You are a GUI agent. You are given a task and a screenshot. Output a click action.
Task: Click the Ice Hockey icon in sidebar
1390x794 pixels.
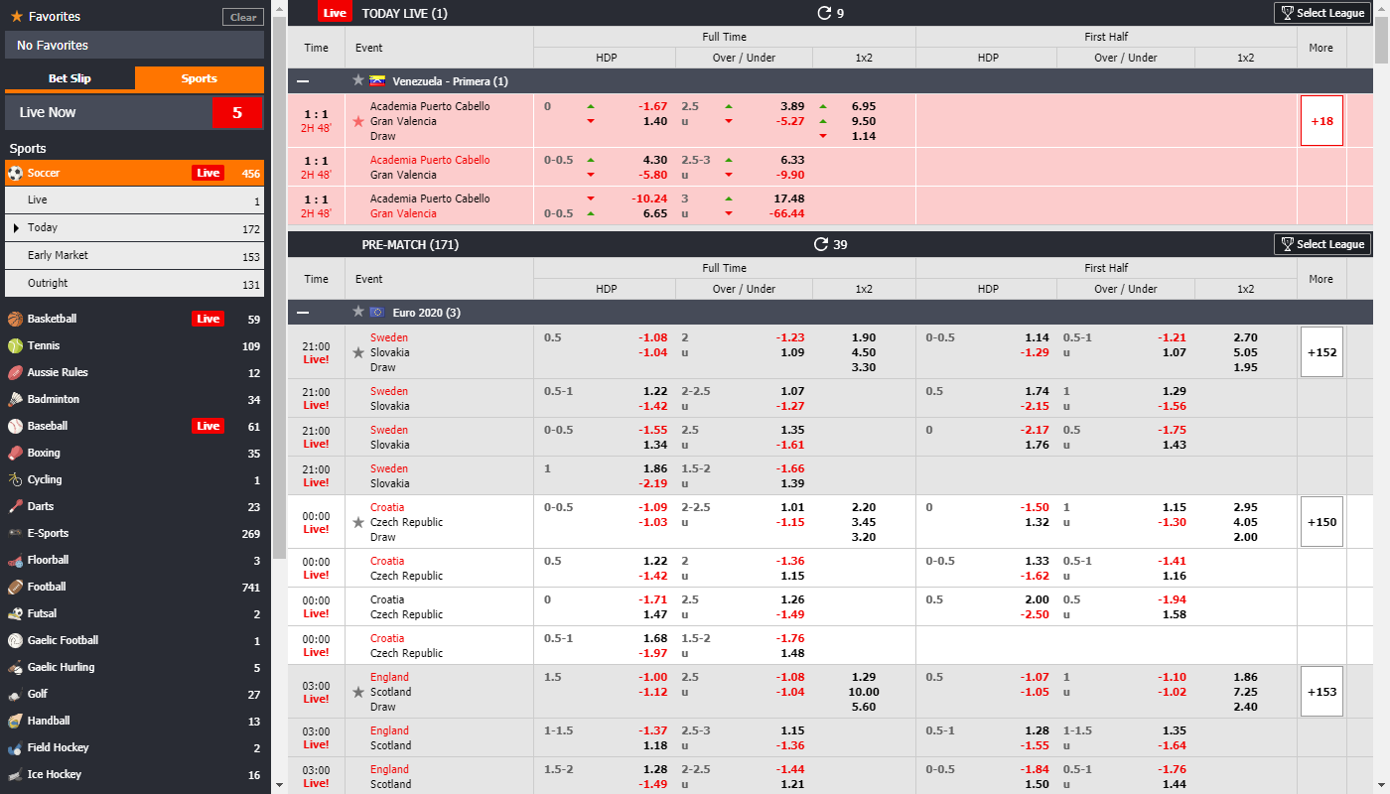pyautogui.click(x=15, y=774)
